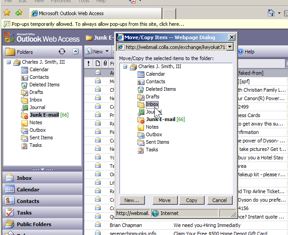This screenshot has width=288, height=235.
Task: Click the Inbox navigation bar button
Action: click(x=42, y=178)
